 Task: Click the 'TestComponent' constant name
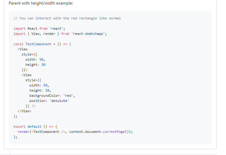[37, 44]
